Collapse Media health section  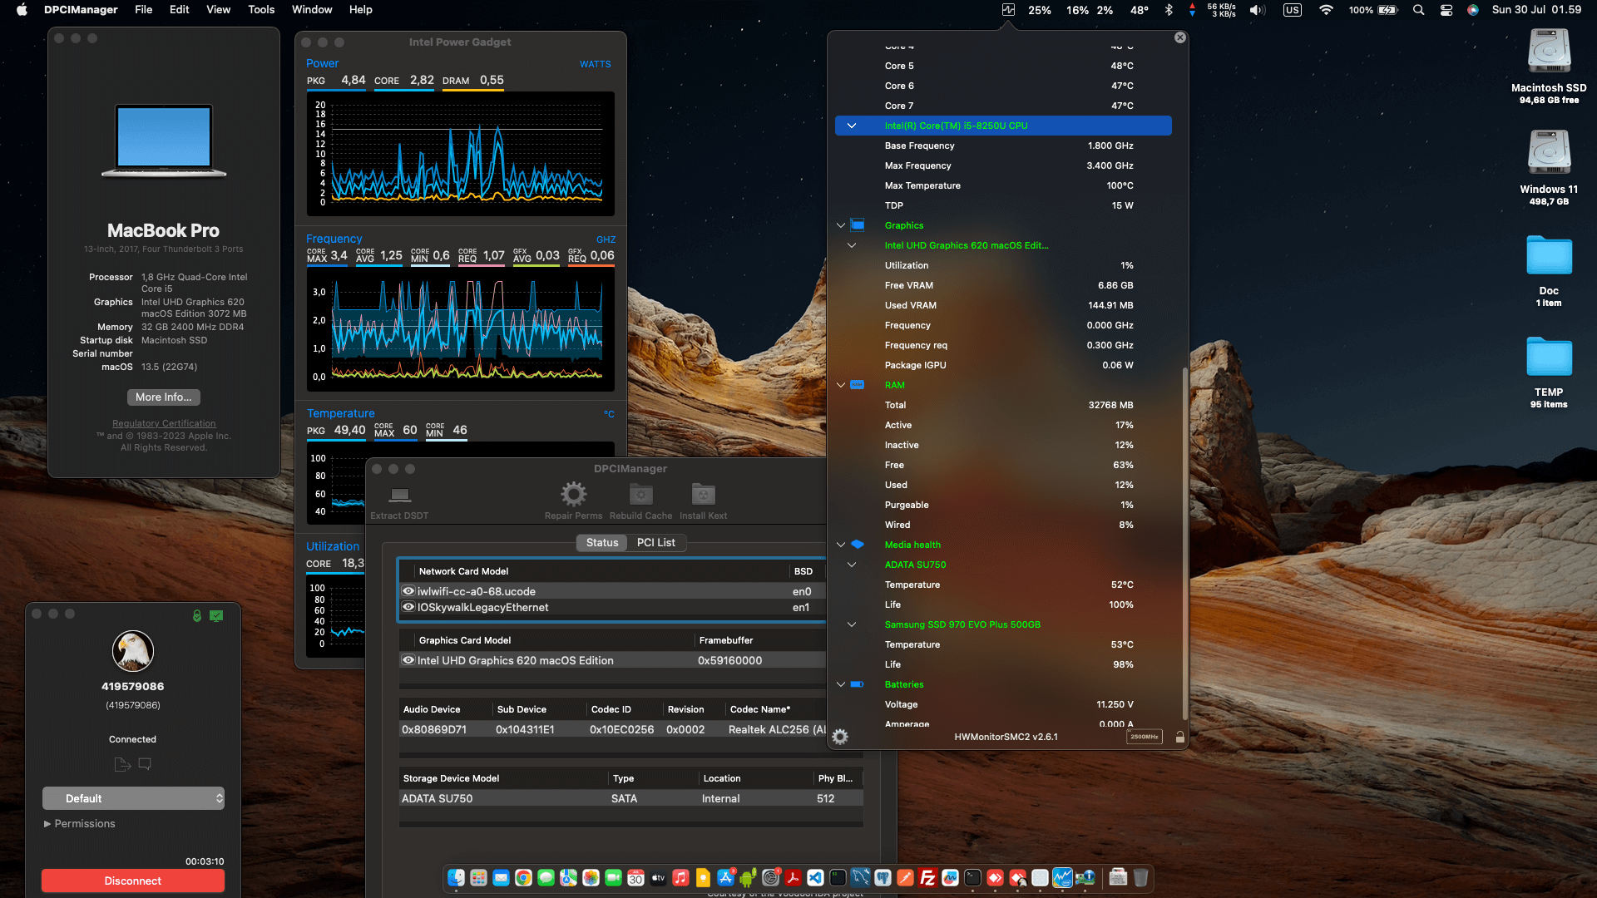[x=841, y=545]
